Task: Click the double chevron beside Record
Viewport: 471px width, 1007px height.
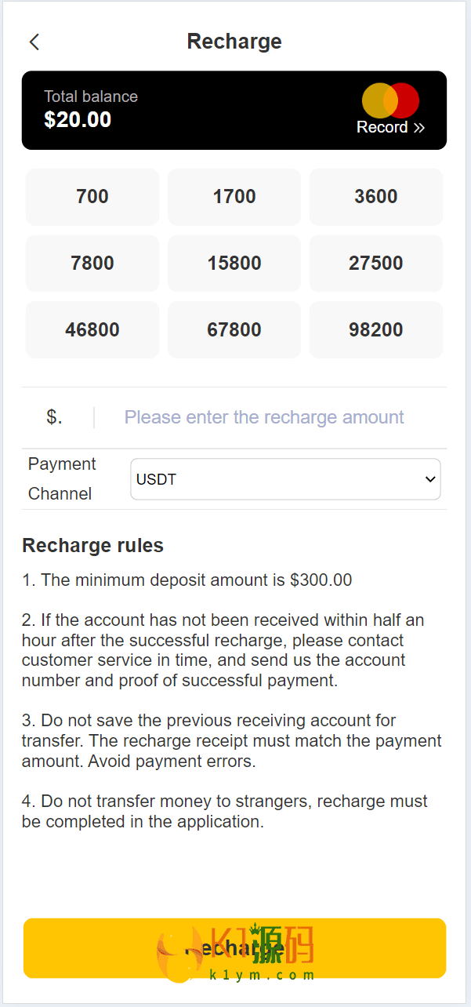Action: [x=419, y=128]
